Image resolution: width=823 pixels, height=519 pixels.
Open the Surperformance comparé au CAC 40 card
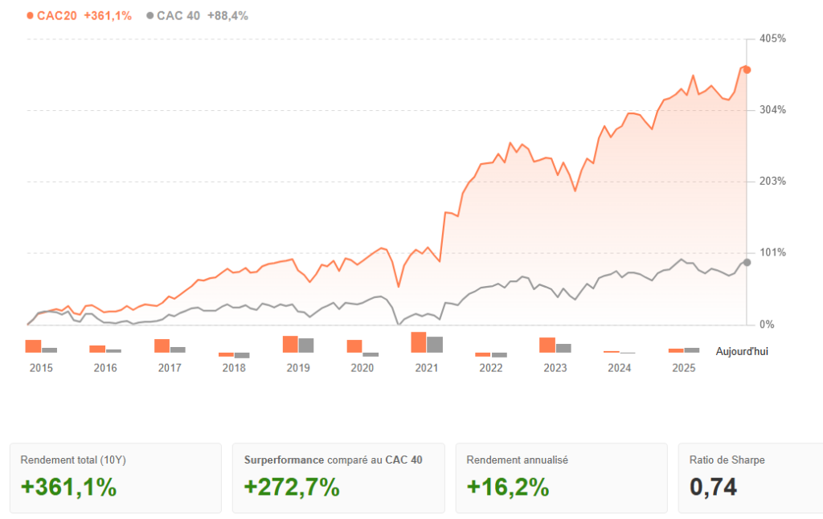[338, 478]
